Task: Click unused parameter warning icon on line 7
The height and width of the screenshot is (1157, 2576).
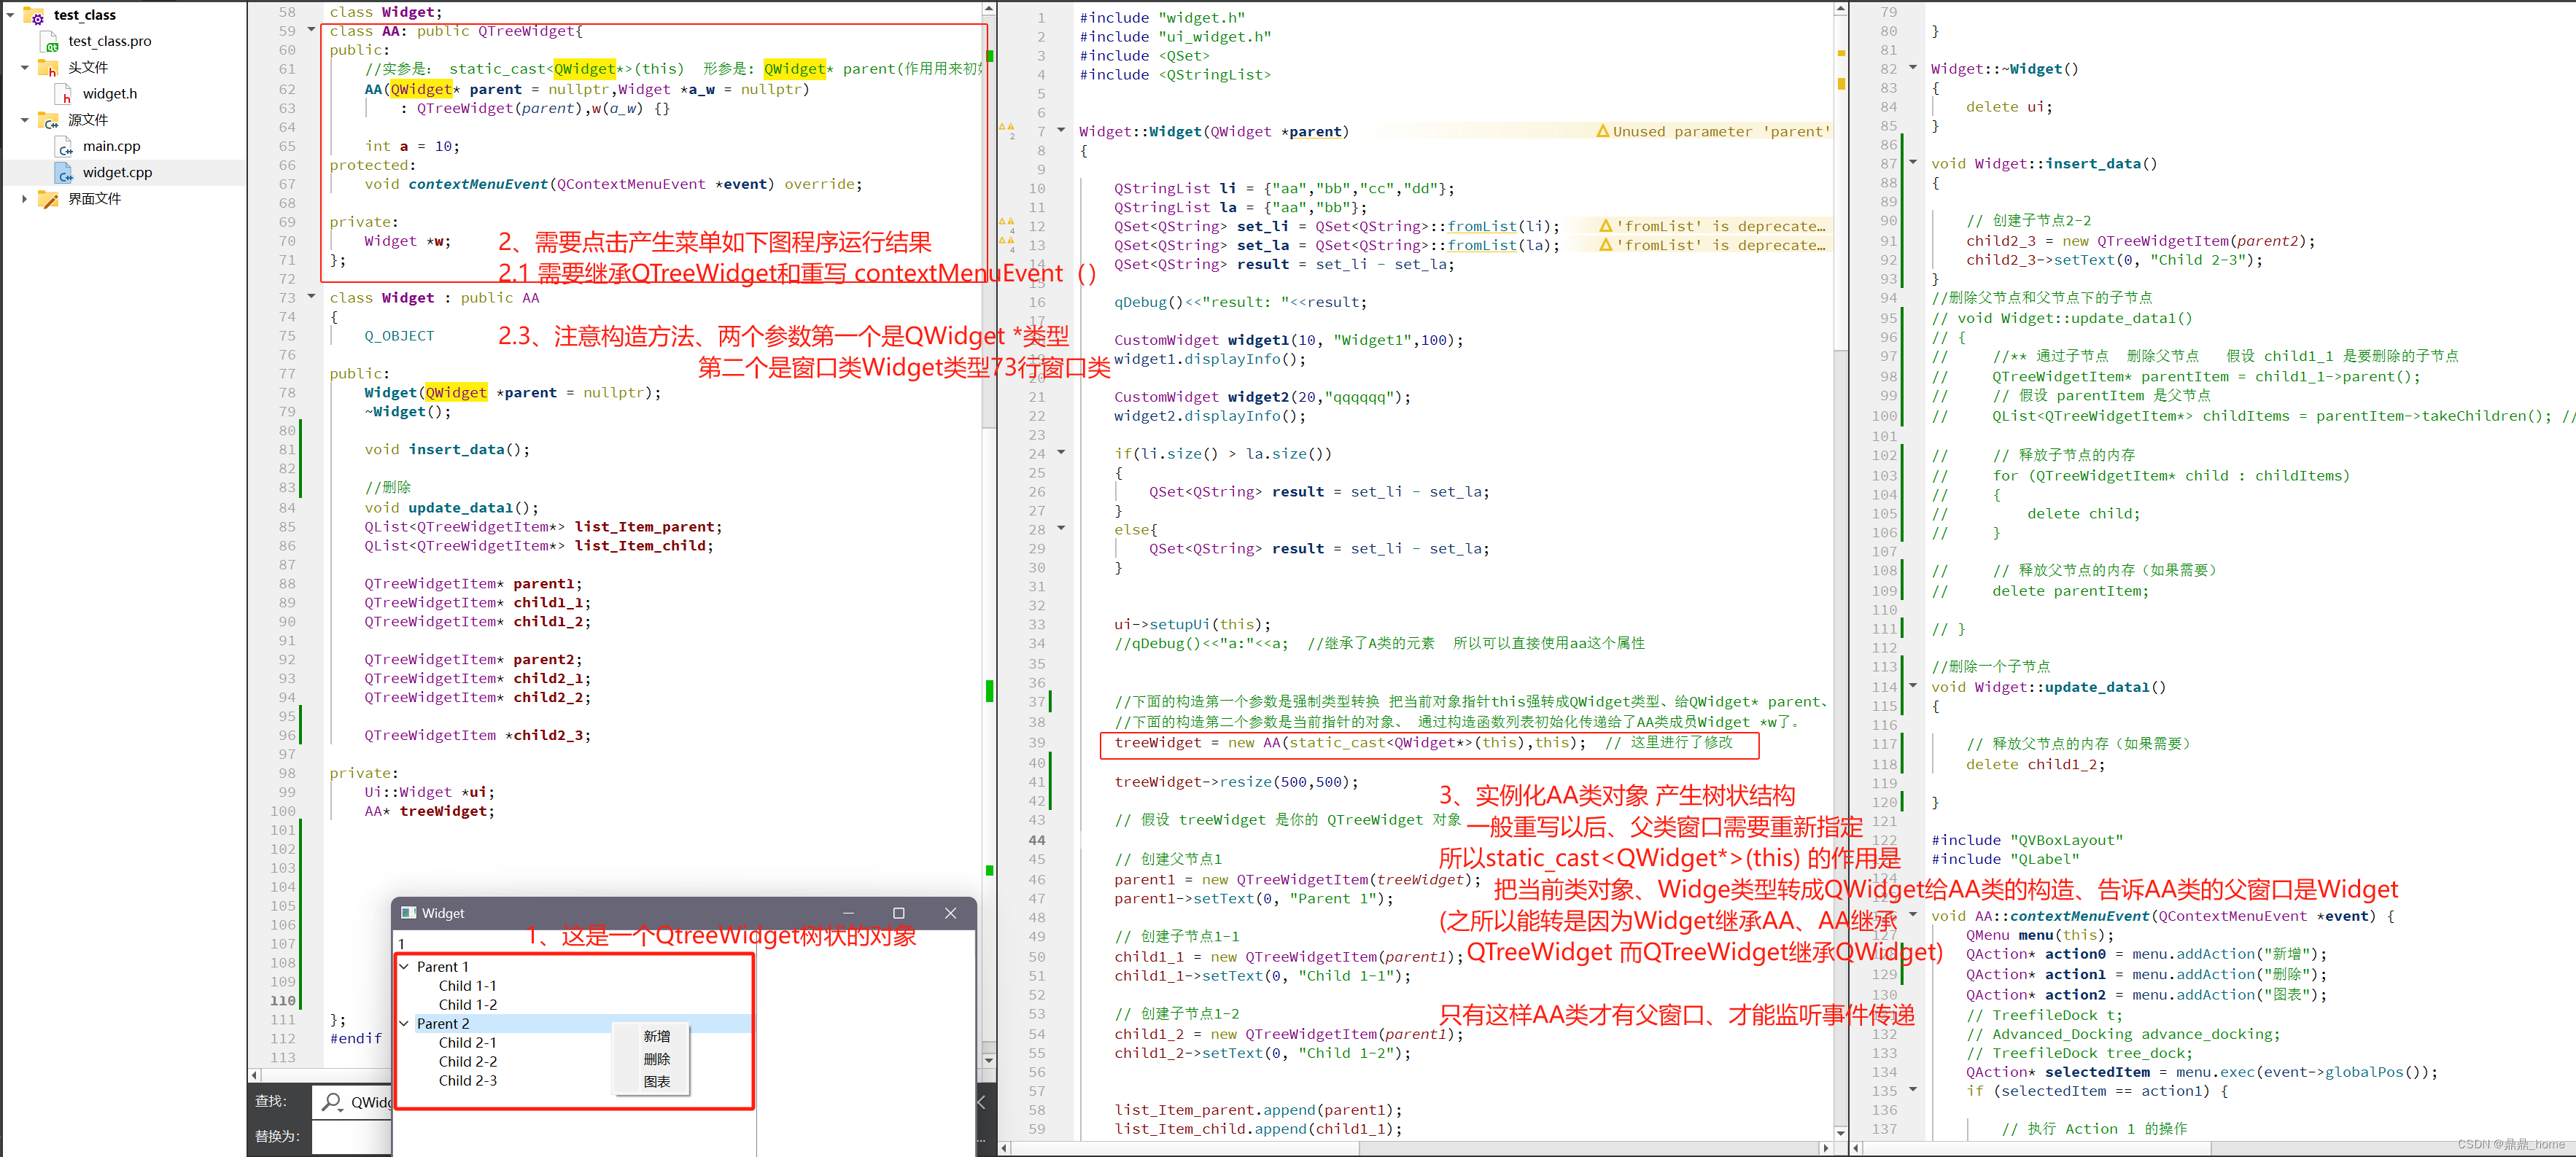Action: 1602,131
